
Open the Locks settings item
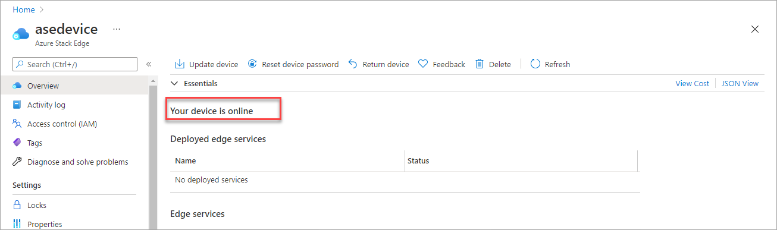click(37, 205)
